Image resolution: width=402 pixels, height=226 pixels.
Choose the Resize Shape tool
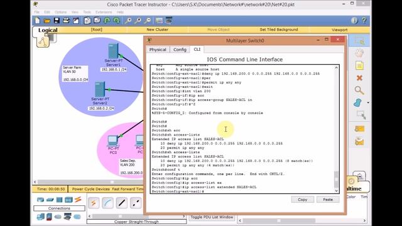[x=361, y=116]
